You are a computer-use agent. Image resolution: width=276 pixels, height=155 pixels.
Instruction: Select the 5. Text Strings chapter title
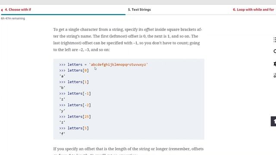point(139,9)
